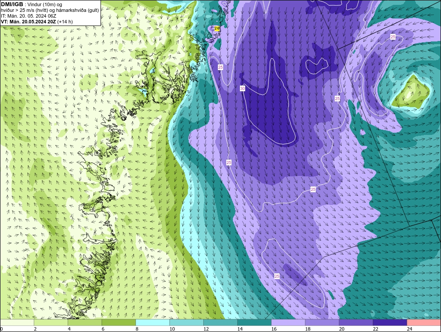Click the legend scale number 16
The width and height of the screenshot is (441, 332).
pyautogui.click(x=274, y=329)
